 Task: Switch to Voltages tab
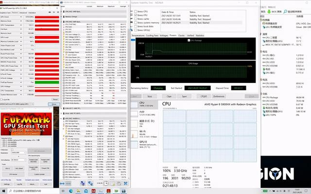(x=164, y=35)
